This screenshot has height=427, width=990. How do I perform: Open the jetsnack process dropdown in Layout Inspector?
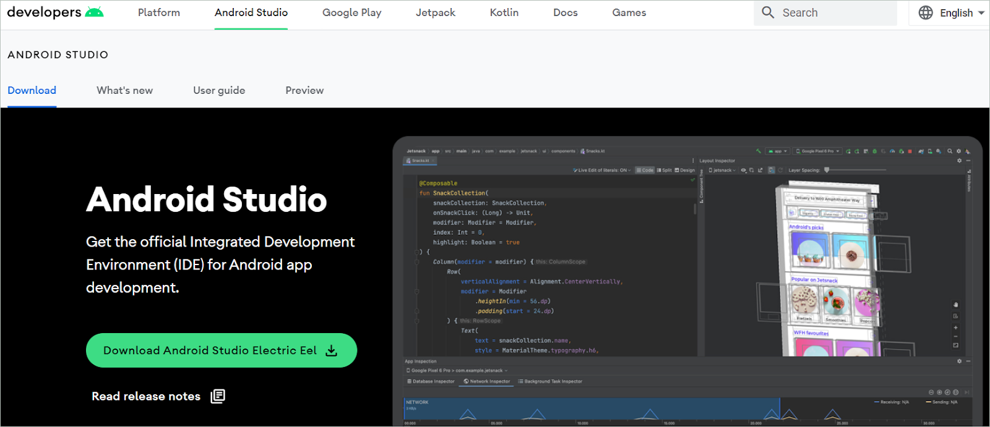(722, 170)
